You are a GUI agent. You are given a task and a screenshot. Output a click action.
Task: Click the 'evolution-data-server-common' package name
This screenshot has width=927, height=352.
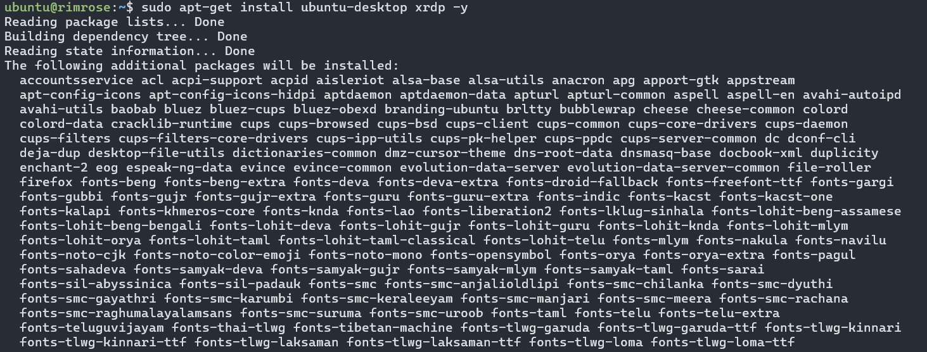click(x=674, y=168)
